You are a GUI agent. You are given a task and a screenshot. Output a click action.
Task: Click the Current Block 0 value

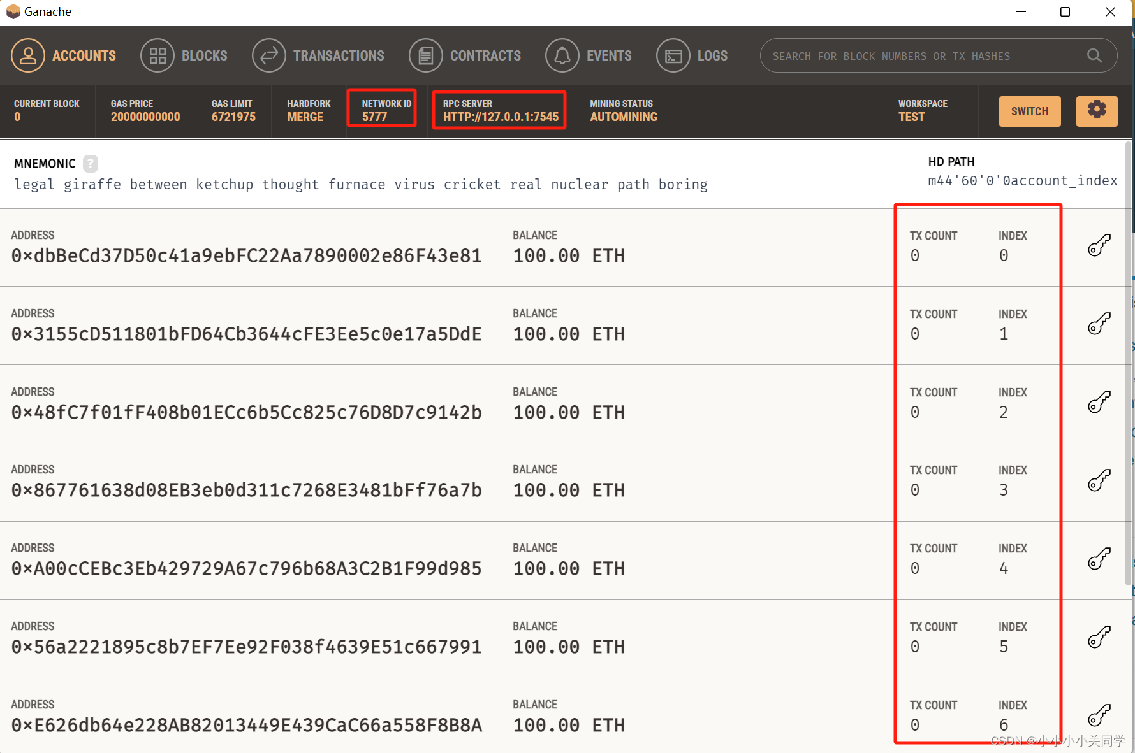17,117
